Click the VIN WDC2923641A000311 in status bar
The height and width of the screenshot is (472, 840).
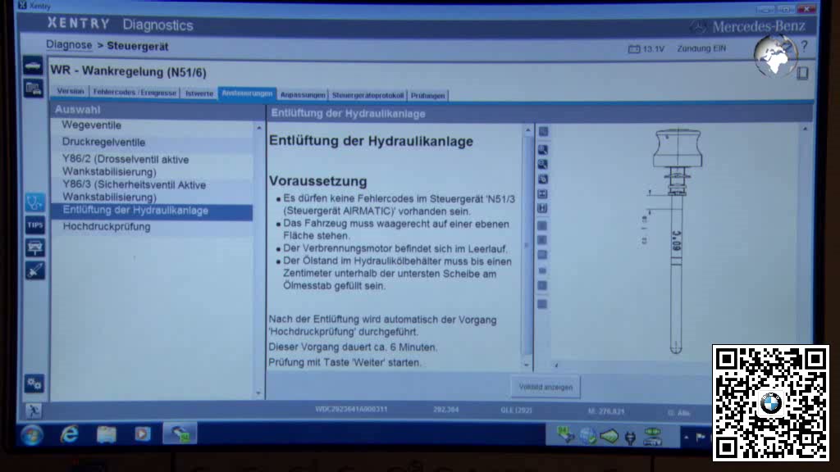coord(351,409)
